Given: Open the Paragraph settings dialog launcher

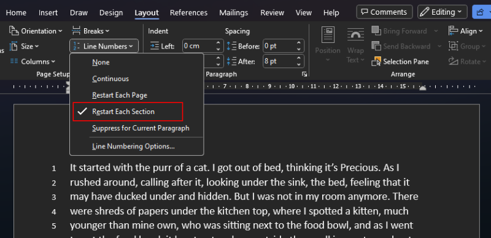Looking at the screenshot, I should 304,74.
